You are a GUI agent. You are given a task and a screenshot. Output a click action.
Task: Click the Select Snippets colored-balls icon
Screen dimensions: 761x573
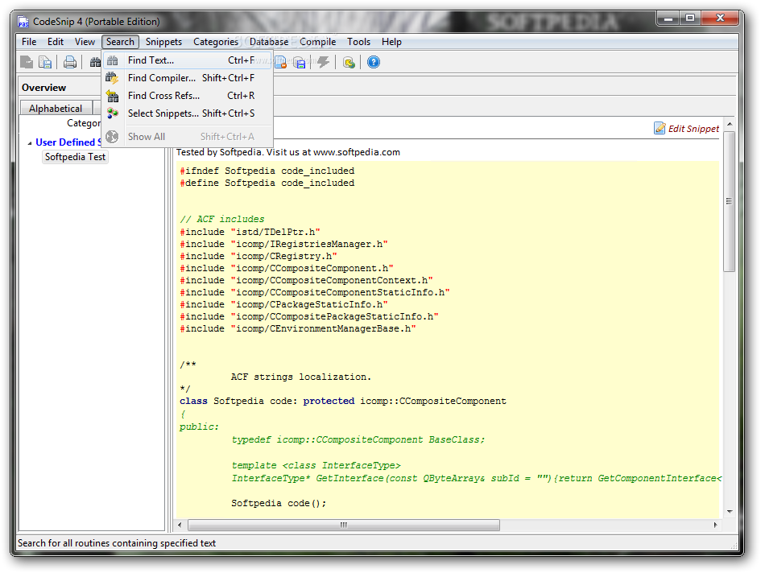coord(113,113)
